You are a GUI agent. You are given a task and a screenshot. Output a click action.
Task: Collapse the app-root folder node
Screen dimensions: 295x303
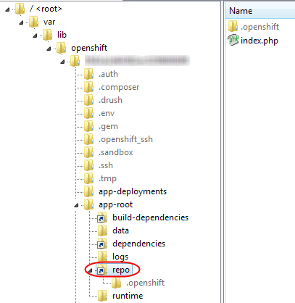[76, 205]
